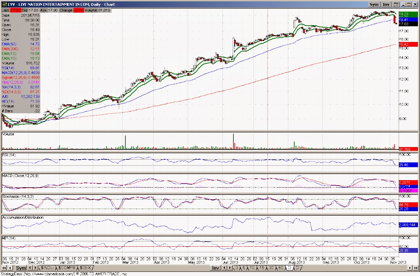This screenshot has width=420, height=276.
Task: Click the Volume panel label
Action: point(8,134)
